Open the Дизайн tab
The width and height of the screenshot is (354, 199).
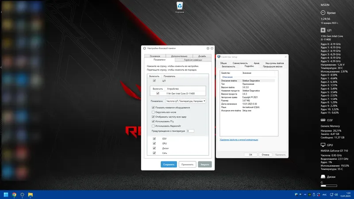click(202, 56)
